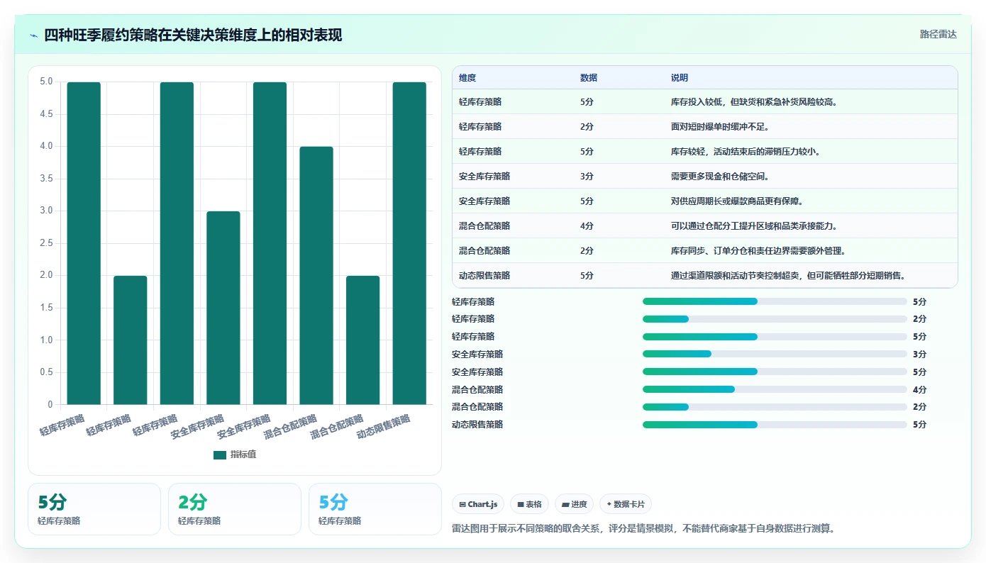986x563 pixels.
Task: Click the 混合仓配策略 chart bar valued 4
Action: (316, 276)
